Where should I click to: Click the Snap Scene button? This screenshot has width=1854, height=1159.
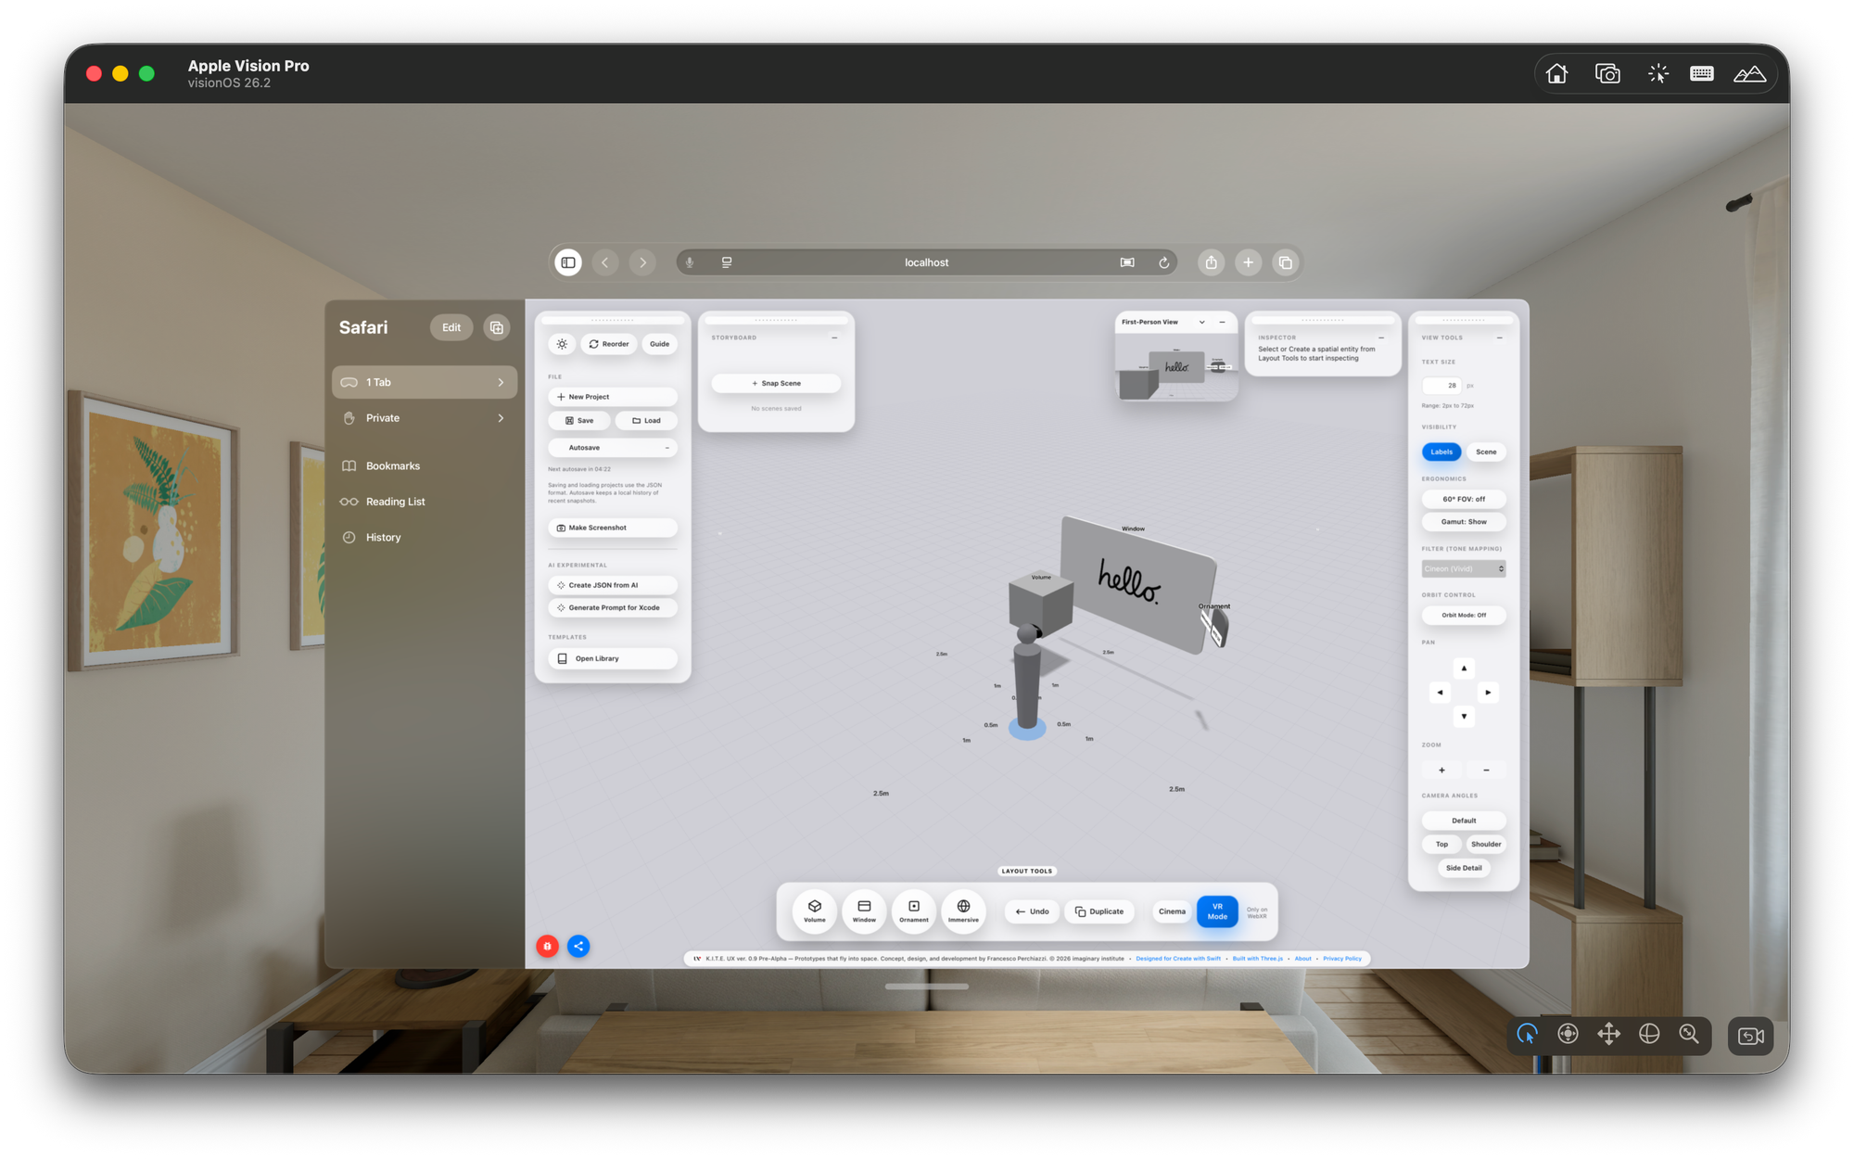(776, 383)
